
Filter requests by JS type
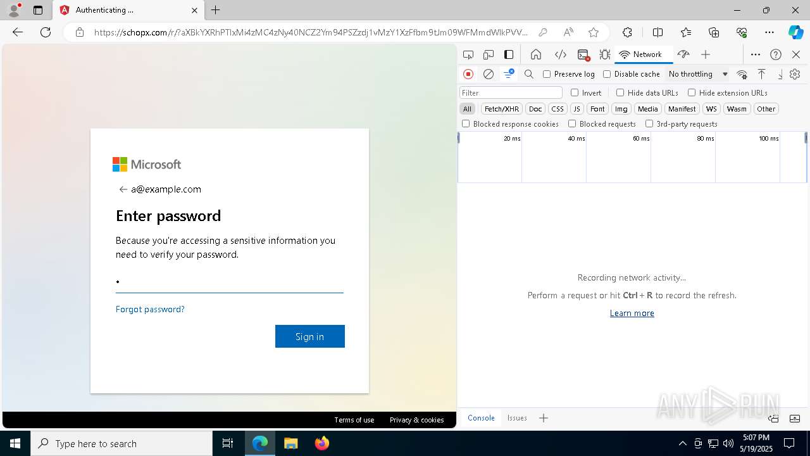point(576,109)
